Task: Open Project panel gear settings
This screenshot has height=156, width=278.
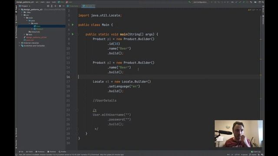Action: (x=60, y=6)
